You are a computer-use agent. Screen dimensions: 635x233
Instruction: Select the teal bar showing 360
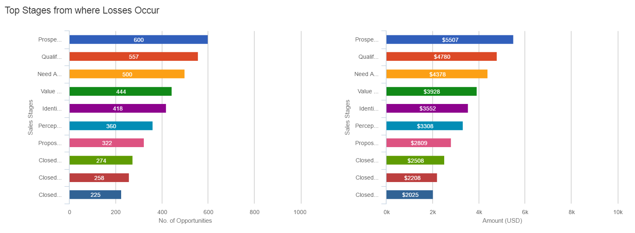point(111,126)
